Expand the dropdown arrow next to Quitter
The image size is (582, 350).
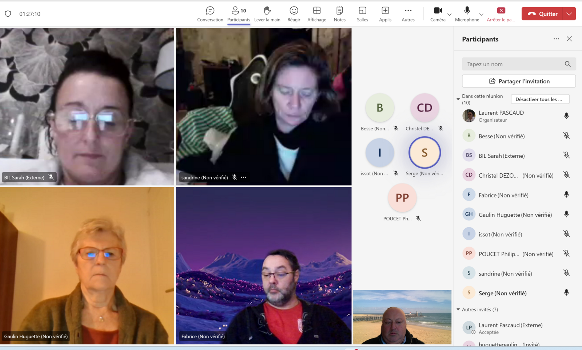click(569, 14)
